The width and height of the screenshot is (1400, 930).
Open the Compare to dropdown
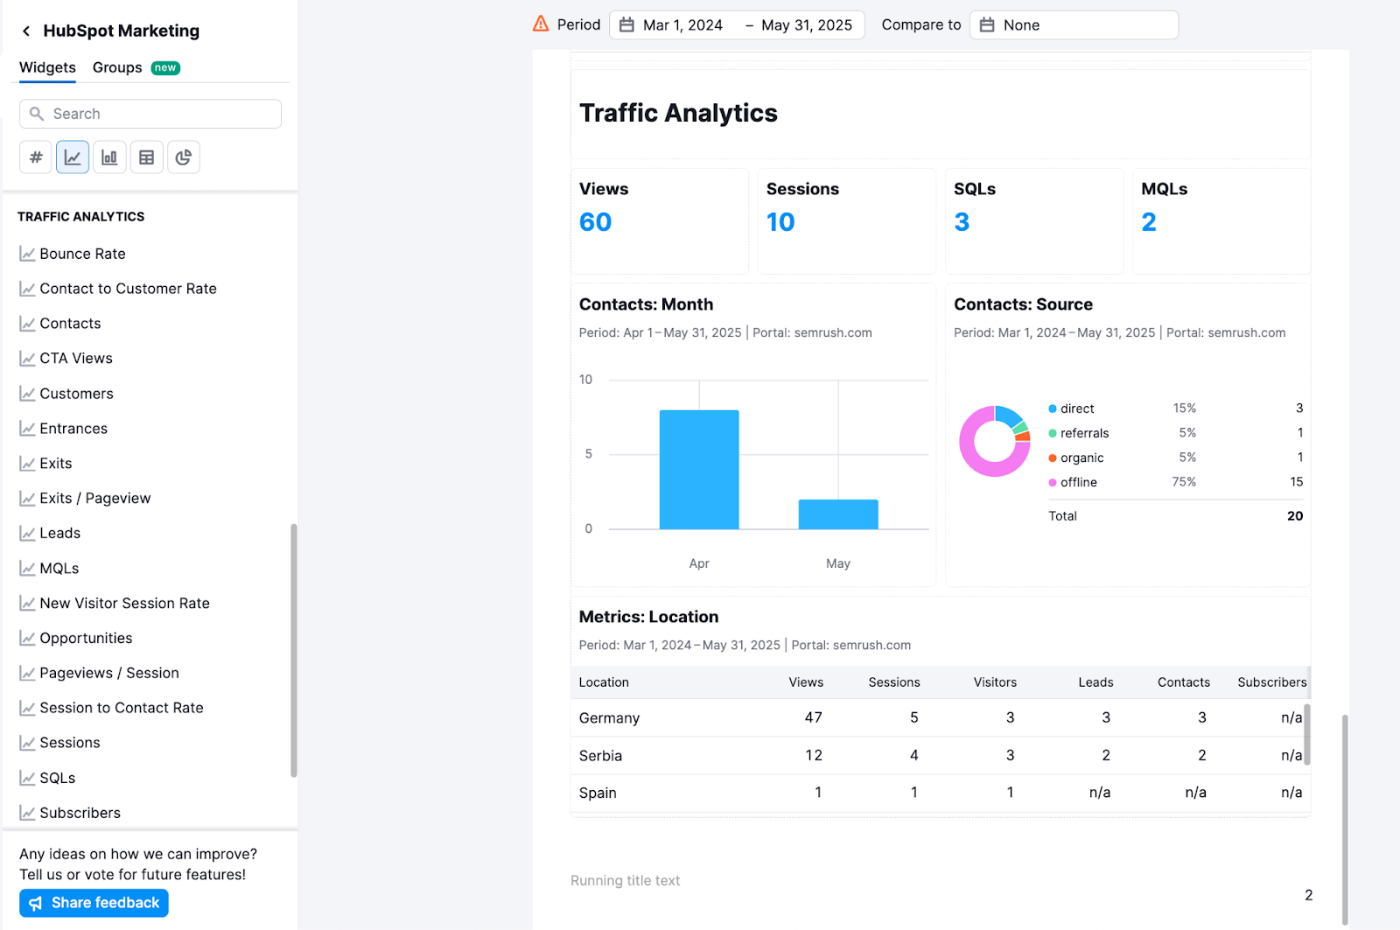(1074, 24)
